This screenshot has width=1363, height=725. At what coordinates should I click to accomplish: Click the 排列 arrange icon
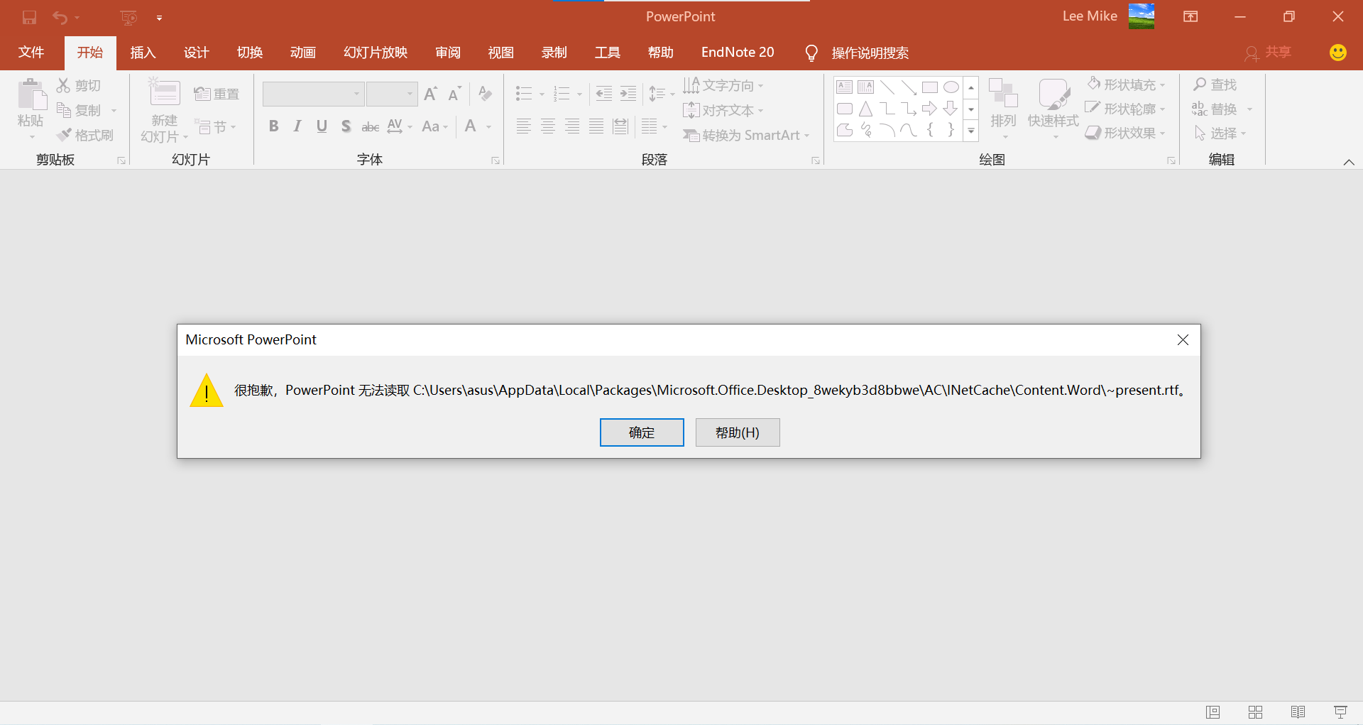click(1003, 93)
